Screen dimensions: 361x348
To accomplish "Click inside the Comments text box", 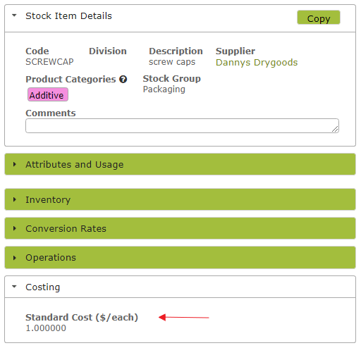I will (x=182, y=126).
